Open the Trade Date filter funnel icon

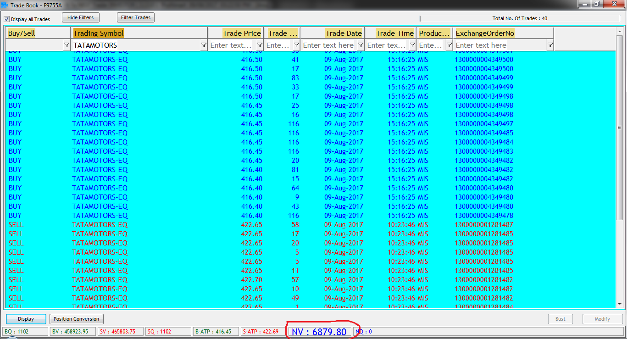[361, 45]
